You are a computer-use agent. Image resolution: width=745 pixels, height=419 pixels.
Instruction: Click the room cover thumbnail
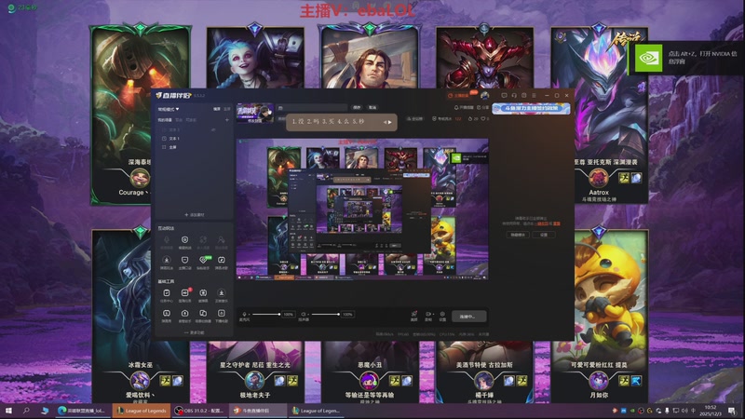click(x=255, y=113)
